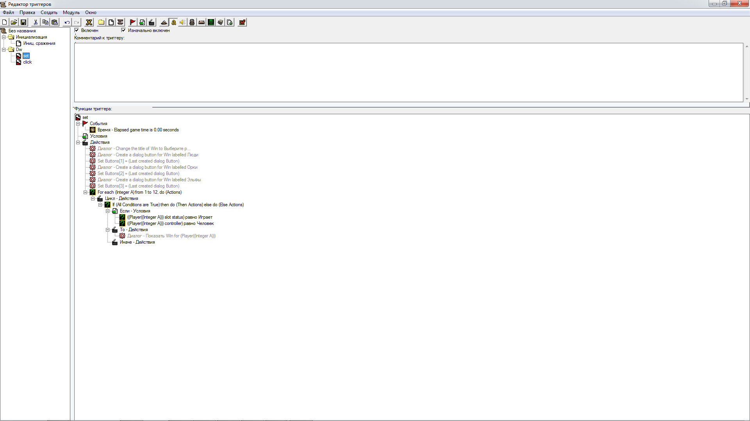Open the 'Создать' menu
This screenshot has width=750, height=421.
coord(49,12)
